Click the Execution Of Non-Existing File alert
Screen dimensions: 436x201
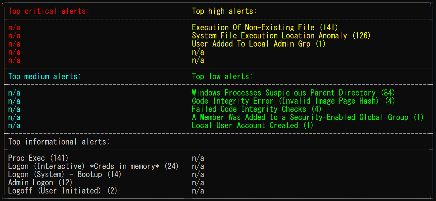point(265,28)
